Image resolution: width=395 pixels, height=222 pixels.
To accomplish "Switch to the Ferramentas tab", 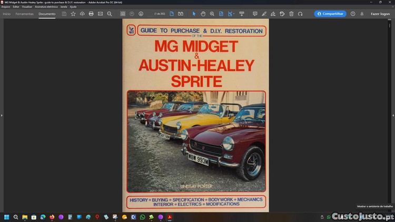I will pos(24,14).
